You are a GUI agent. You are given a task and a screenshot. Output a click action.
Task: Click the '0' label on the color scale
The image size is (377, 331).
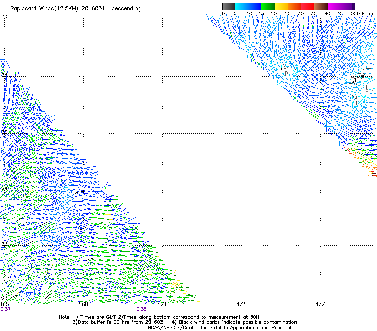[223, 14]
